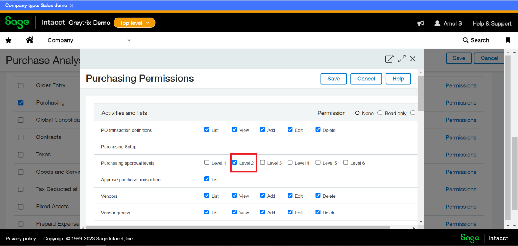Uncheck Delete permission for Vendor groups
Screen dimensions: 518x246
pos(318,212)
